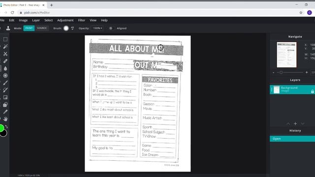Swap foreground and background colors
This screenshot has height=177, width=315.
click(6, 127)
